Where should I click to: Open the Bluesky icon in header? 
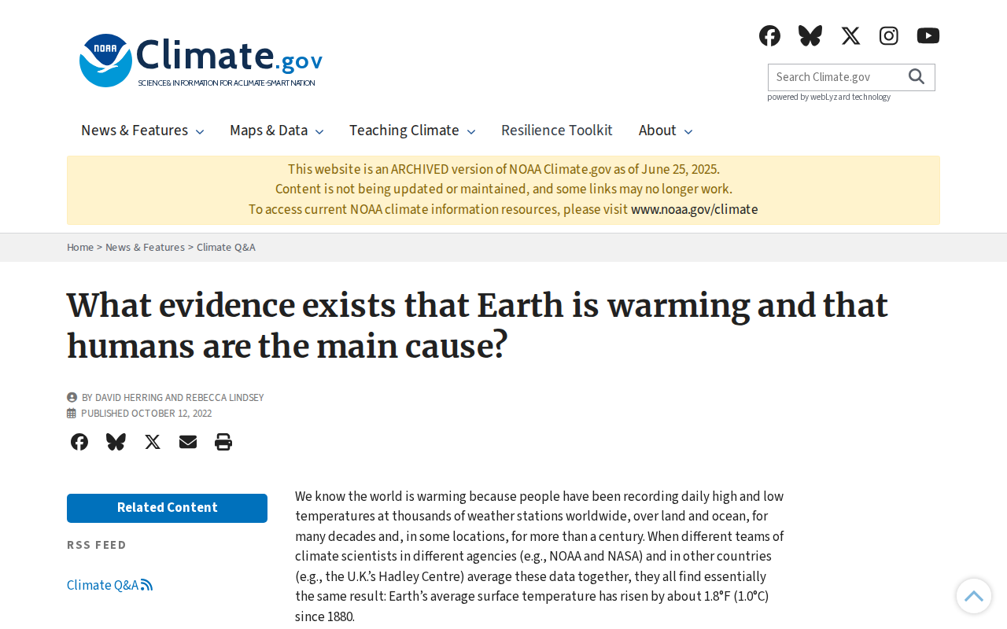810,35
